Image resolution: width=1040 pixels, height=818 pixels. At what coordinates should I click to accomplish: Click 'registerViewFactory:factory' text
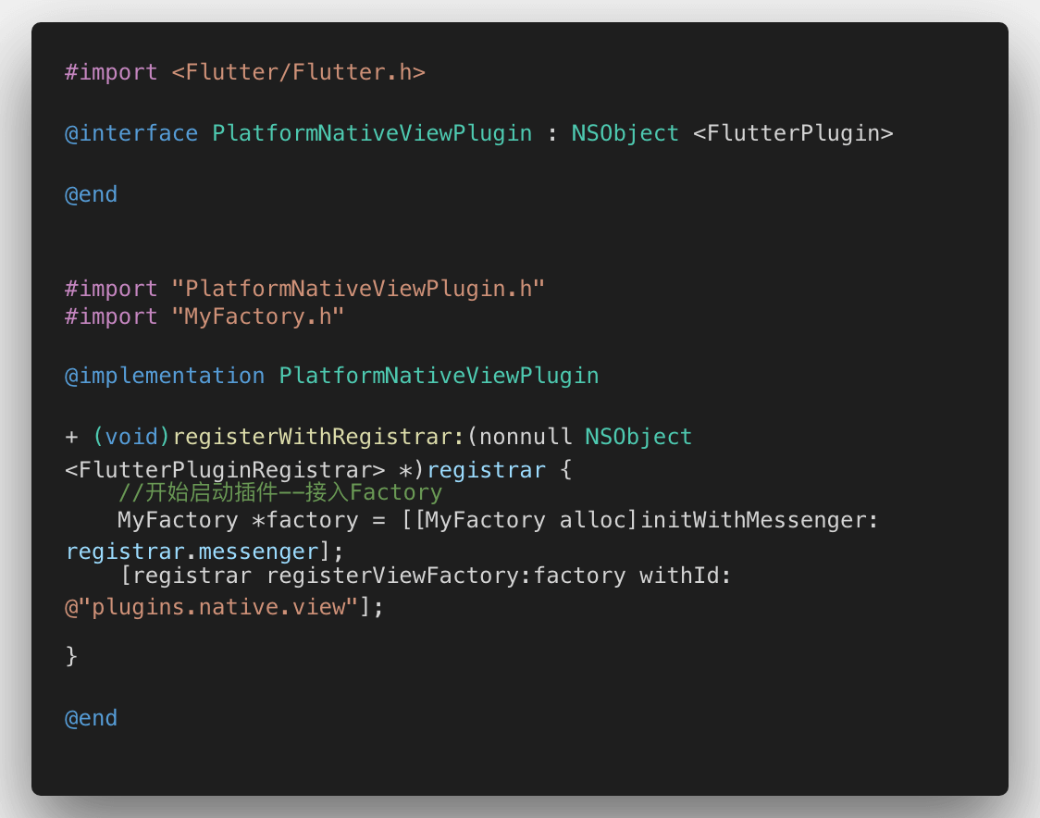tap(446, 576)
